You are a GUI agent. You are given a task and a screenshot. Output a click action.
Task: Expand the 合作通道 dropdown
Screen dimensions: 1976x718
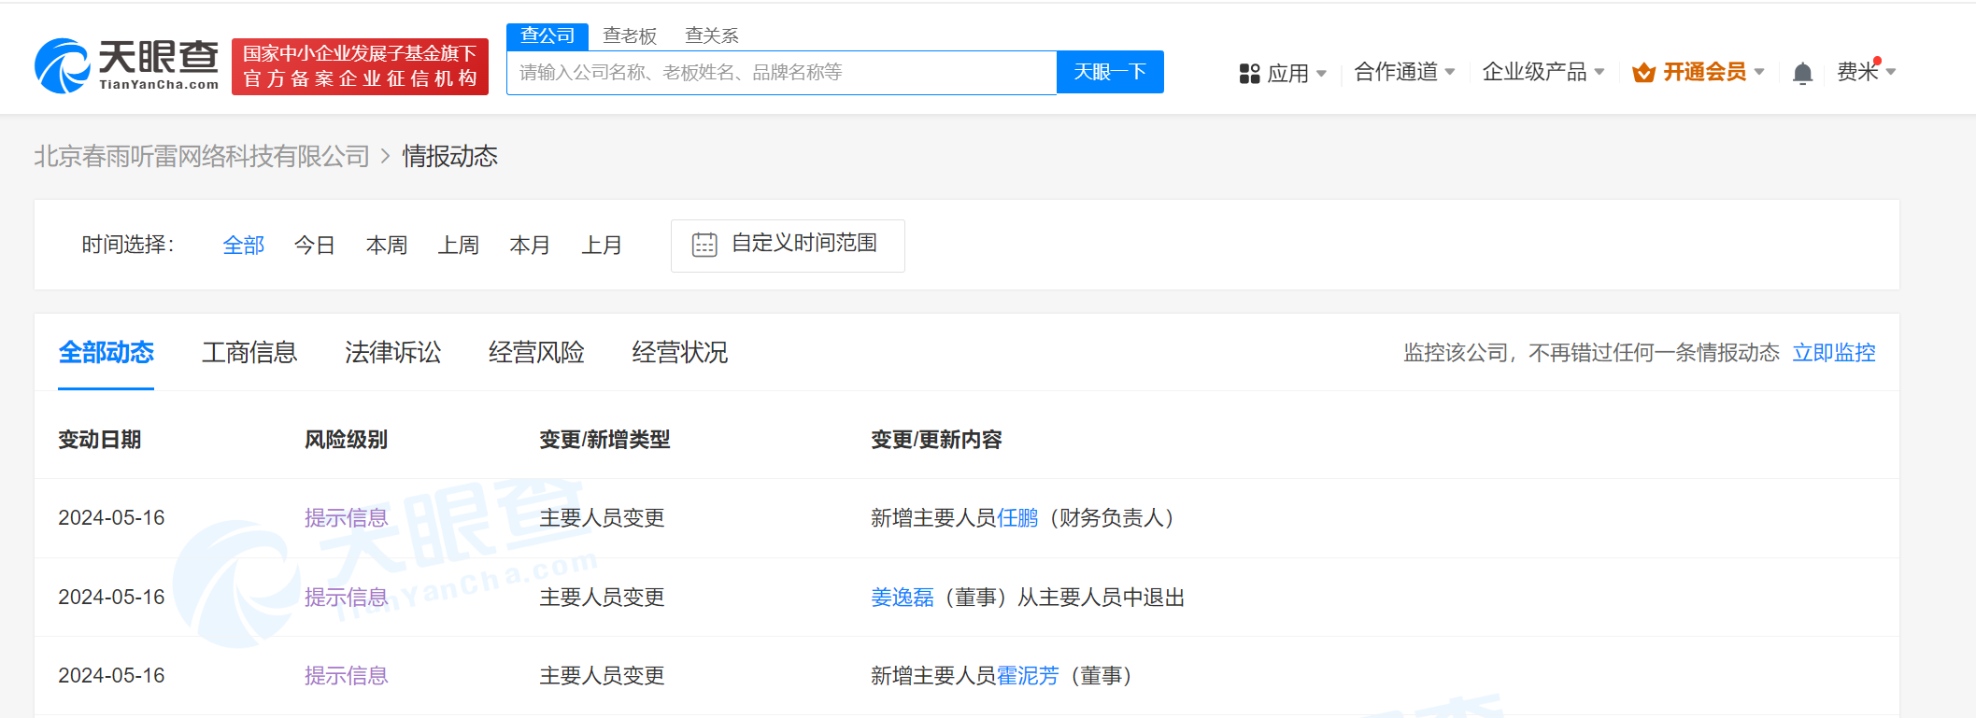(x=1403, y=72)
